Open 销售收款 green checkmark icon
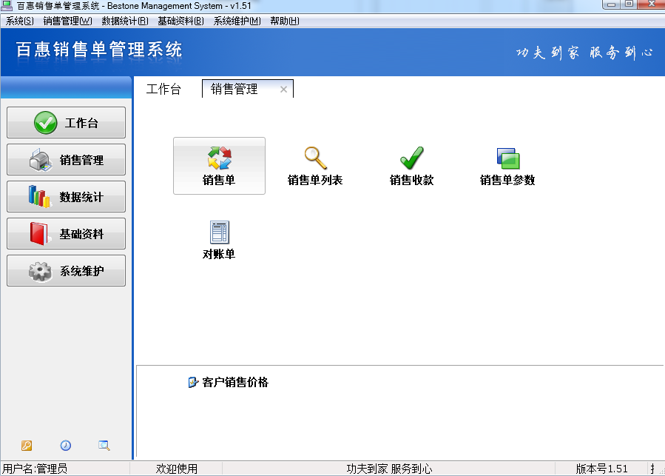 coord(411,166)
